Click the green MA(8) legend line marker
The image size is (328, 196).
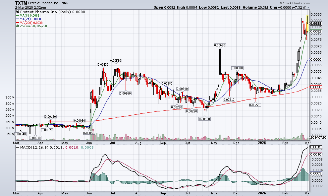coord(18,16)
